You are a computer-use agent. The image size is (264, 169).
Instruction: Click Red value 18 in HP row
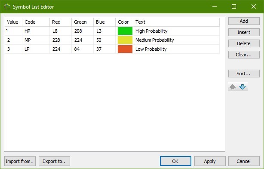(61, 31)
